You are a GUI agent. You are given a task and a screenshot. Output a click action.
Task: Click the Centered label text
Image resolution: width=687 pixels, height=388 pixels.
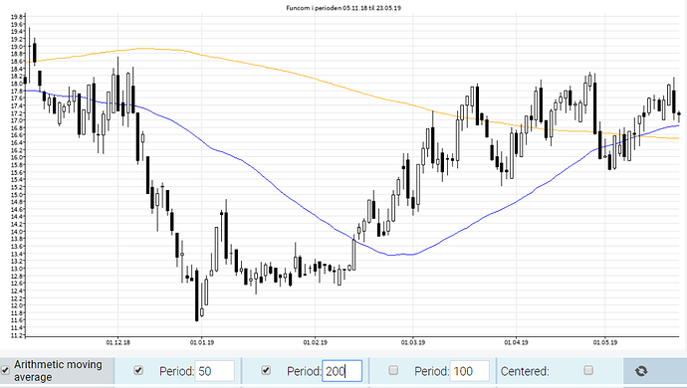(x=525, y=371)
